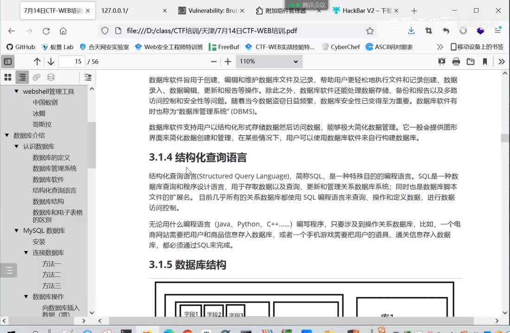Open 数据库结构 outline entry

[48, 202]
